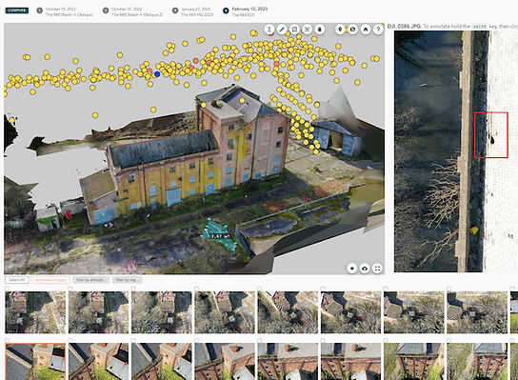518x380 pixels.
Task: Toggle the annotated images filter button
Action: click(50, 280)
